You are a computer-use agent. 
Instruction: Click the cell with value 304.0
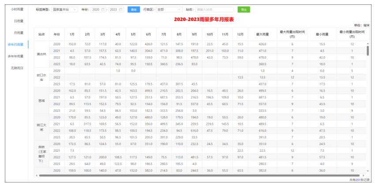(149, 51)
